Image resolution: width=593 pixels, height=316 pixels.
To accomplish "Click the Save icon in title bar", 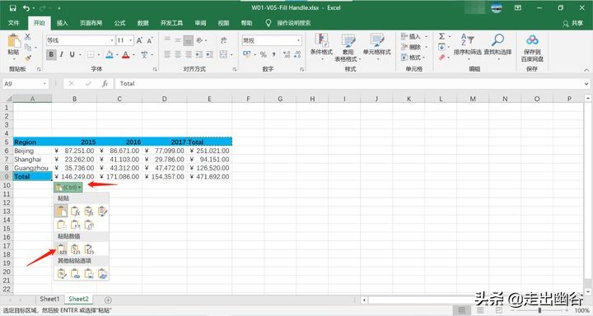I will [13, 8].
